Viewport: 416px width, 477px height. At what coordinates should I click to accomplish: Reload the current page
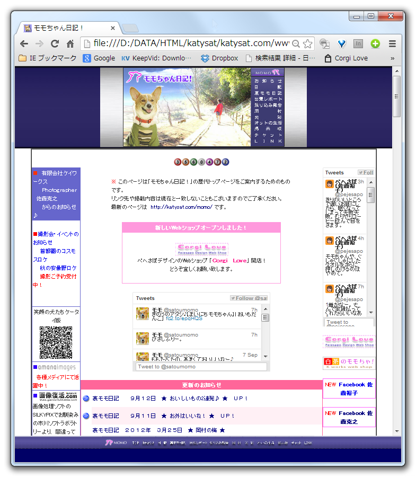coord(55,44)
